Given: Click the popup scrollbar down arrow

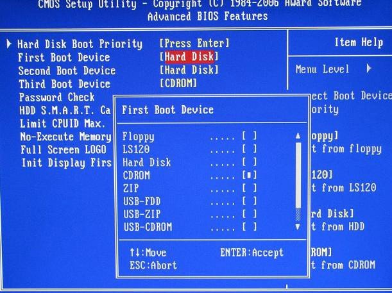Looking at the screenshot, I should click(x=297, y=227).
